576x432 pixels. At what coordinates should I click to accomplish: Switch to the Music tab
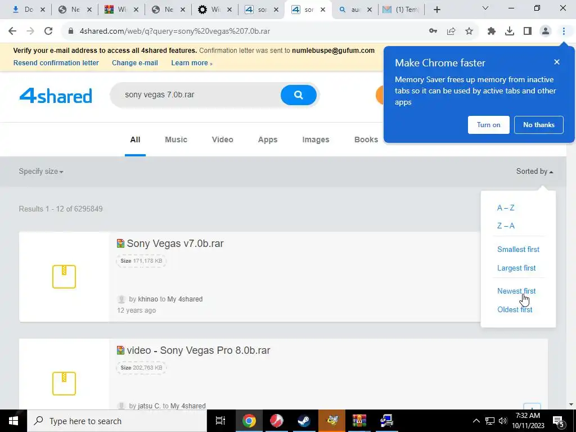click(x=176, y=139)
